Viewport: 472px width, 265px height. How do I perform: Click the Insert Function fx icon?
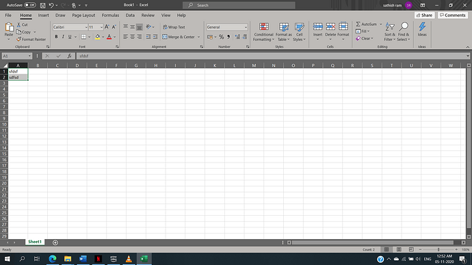click(69, 56)
